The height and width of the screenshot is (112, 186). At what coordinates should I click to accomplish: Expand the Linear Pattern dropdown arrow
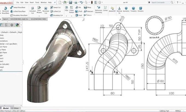pos(72,16)
